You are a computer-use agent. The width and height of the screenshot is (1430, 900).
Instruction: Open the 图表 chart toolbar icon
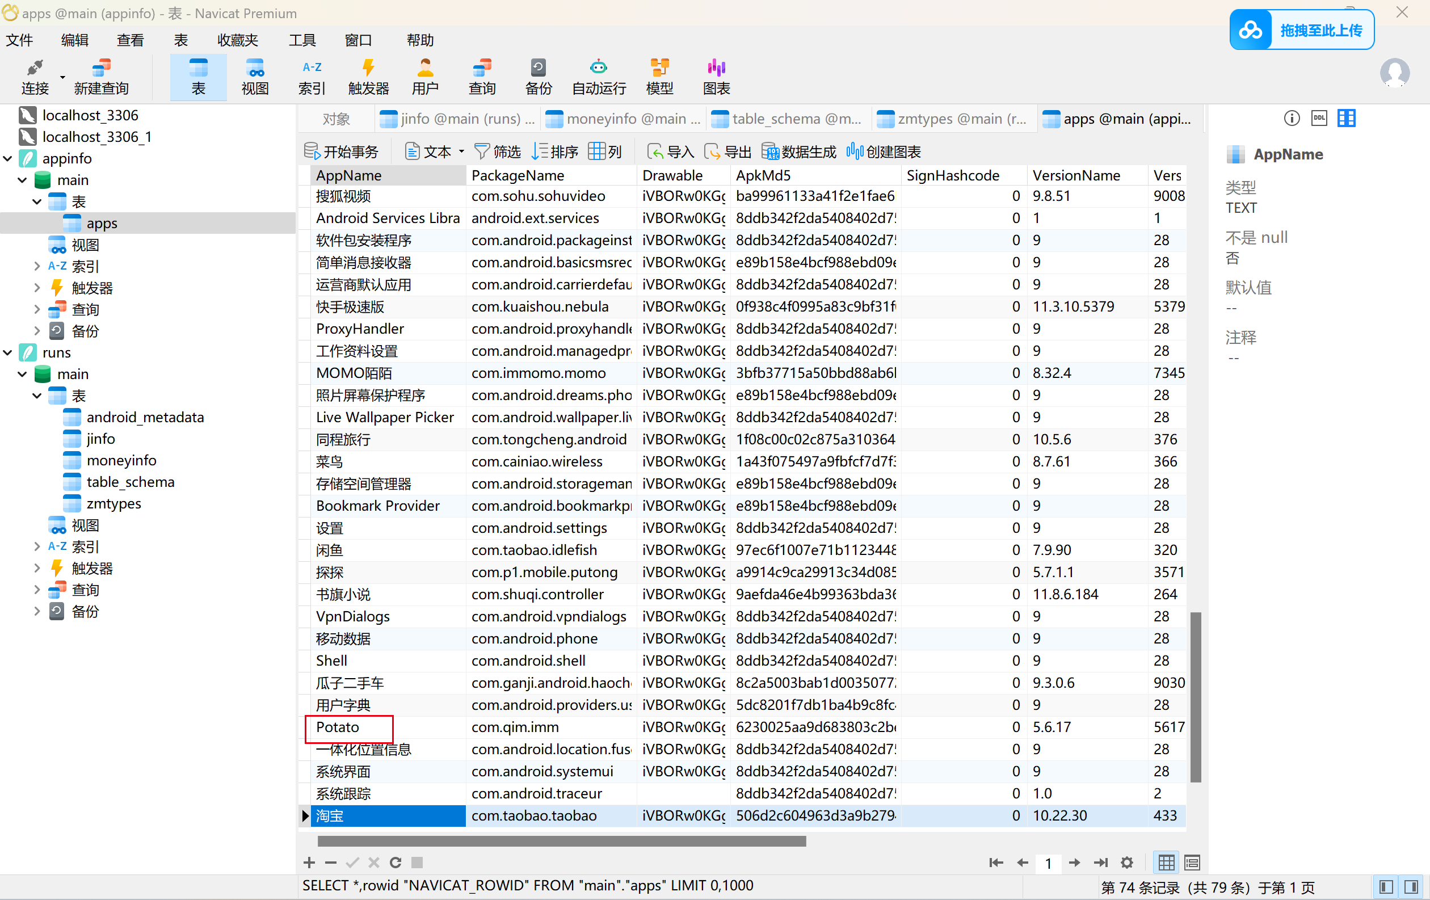716,77
